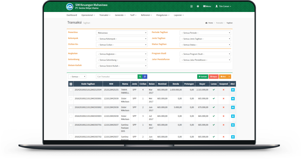View details of TANYA FARRELL's bill via eye icon
Screen dimensions: 301x159
click(233, 90)
